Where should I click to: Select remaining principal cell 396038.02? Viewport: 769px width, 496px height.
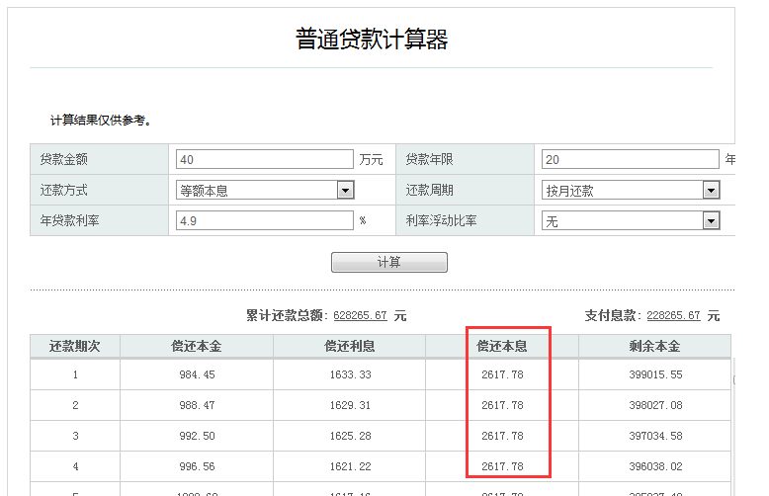click(655, 466)
